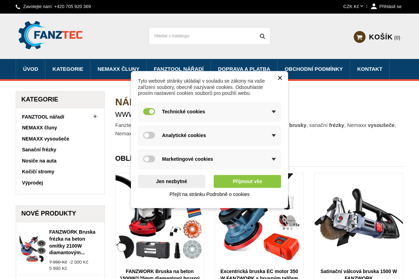Expand FANZTOOL nářadí category with plus
This screenshot has height=279, width=419.
pyautogui.click(x=95, y=116)
